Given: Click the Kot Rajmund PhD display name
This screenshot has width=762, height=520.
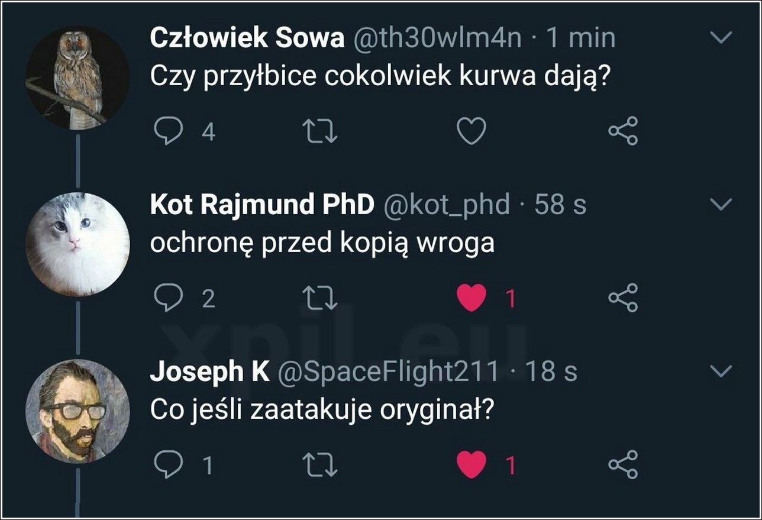Looking at the screenshot, I should click(x=262, y=205).
